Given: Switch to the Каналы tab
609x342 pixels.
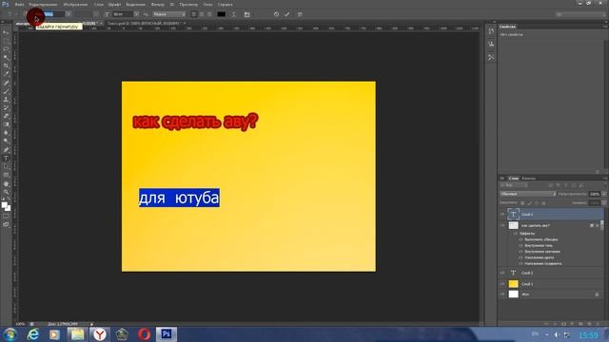Looking at the screenshot, I should (529, 179).
